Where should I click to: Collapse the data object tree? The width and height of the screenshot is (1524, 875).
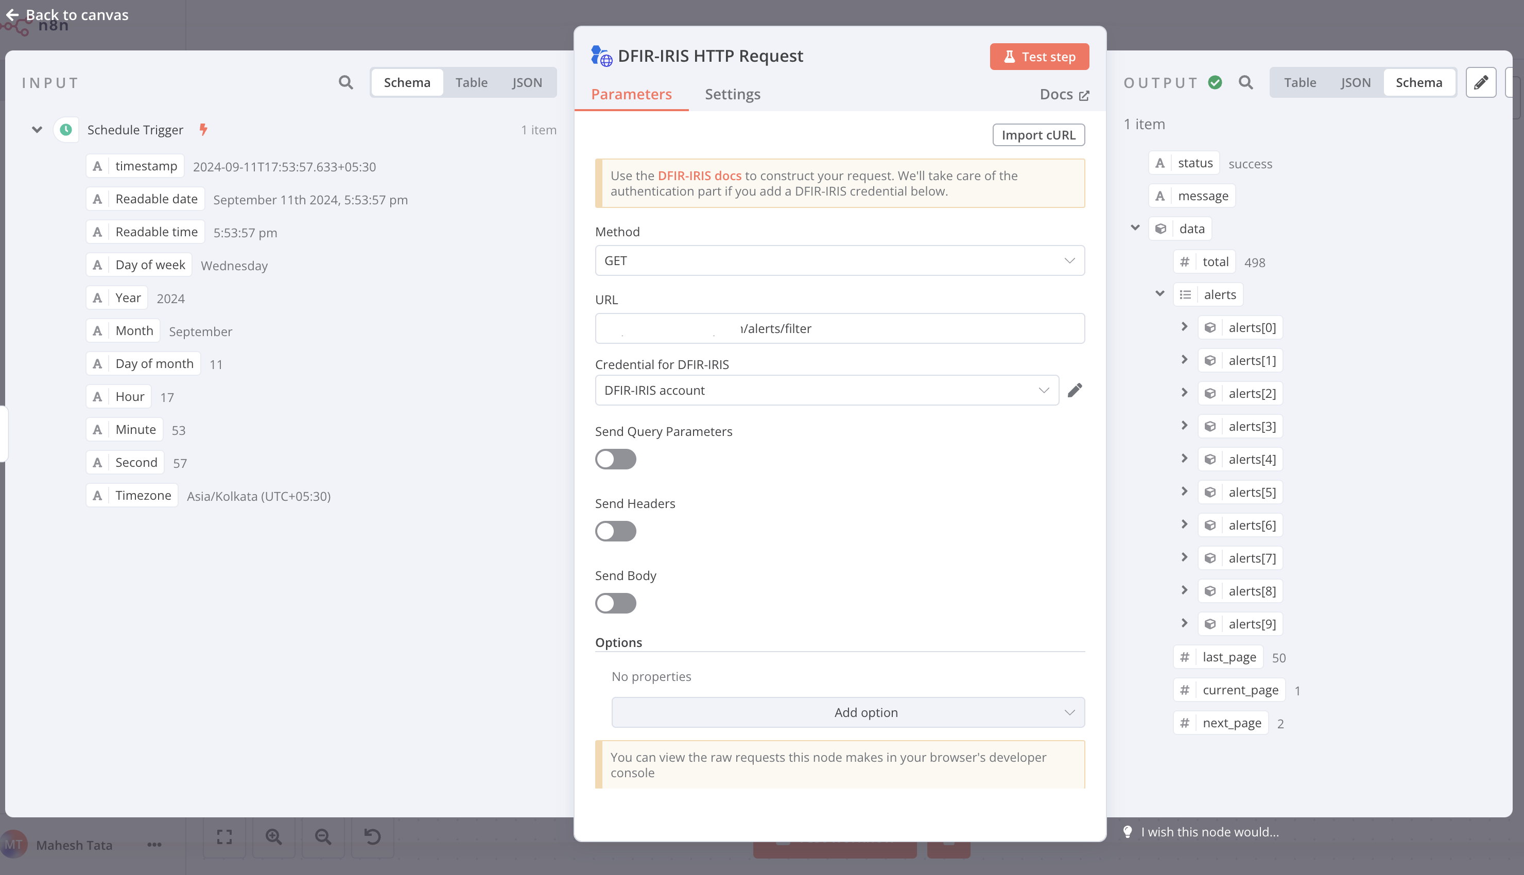coord(1135,228)
